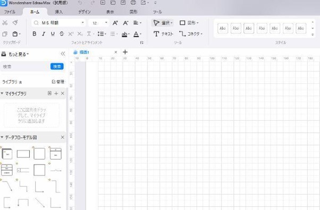The height and width of the screenshot is (210, 320).
Task: Click the blue 検索 search button
Action: tap(57, 66)
